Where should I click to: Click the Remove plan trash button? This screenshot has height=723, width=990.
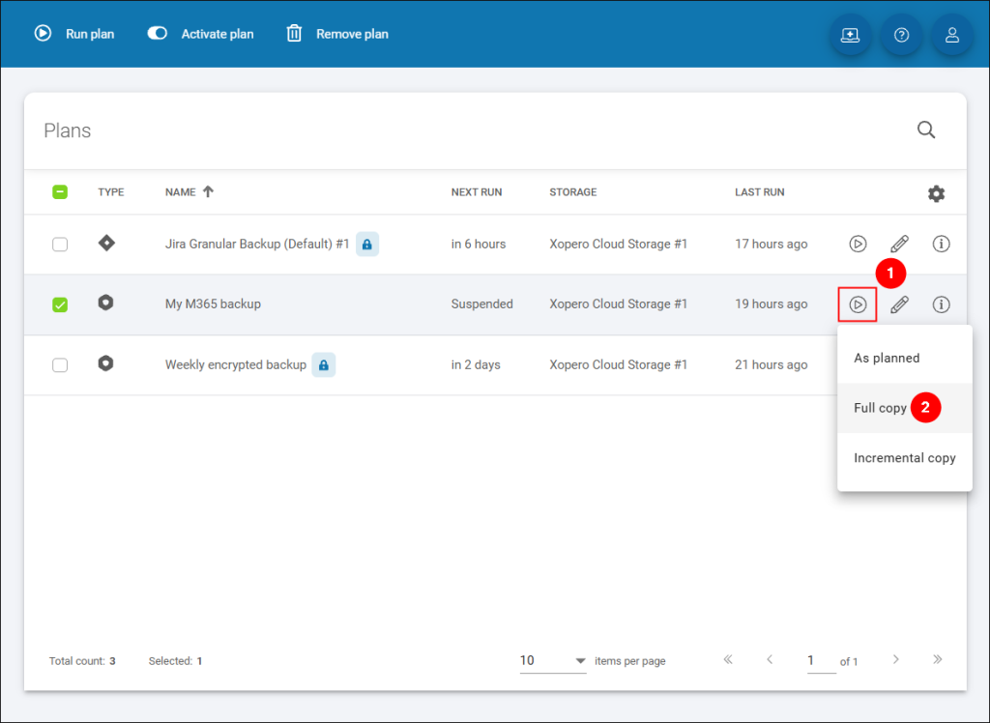pos(337,34)
